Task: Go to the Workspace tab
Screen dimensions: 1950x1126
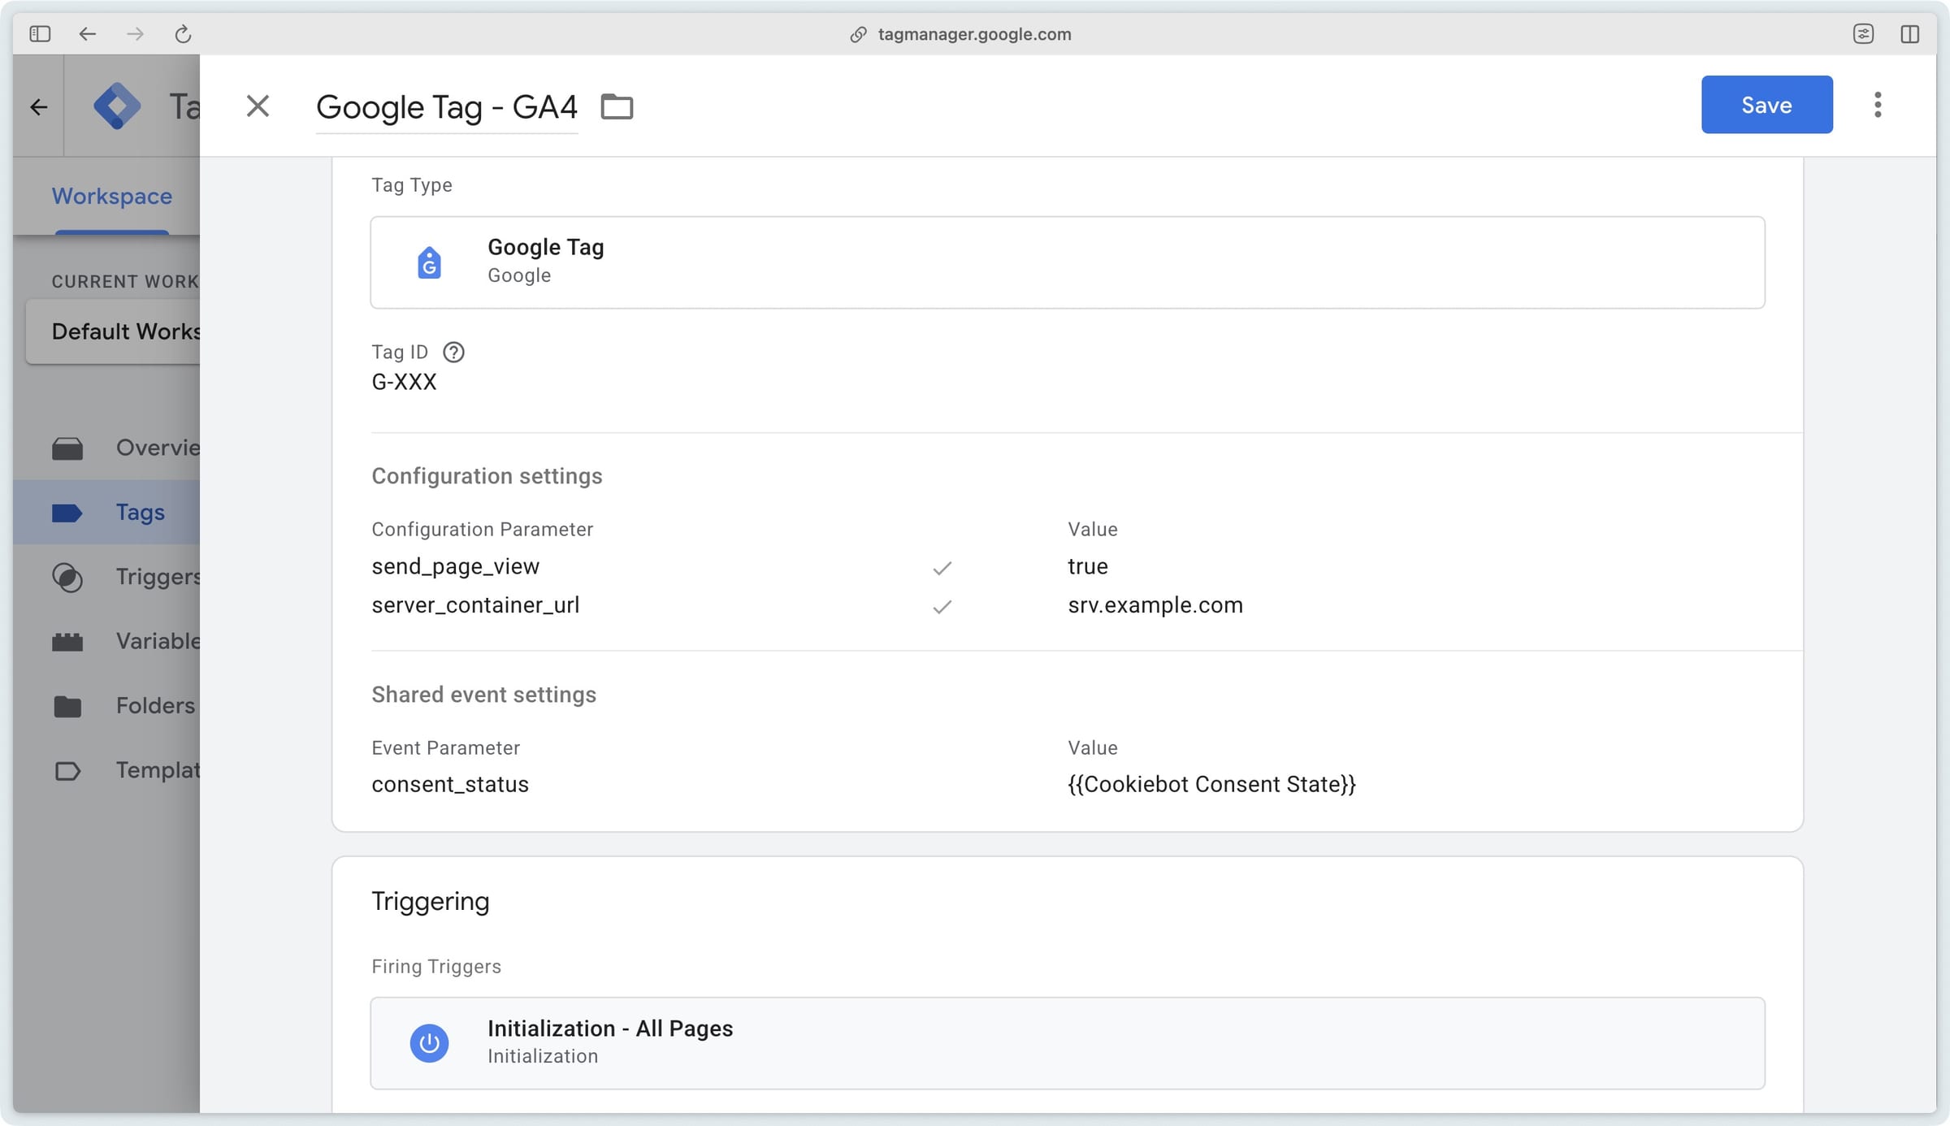Action: click(x=112, y=196)
